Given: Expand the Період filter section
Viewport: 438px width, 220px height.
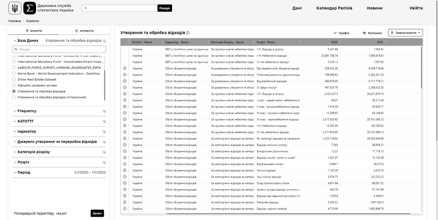Looking at the screenshot, I should [15, 173].
